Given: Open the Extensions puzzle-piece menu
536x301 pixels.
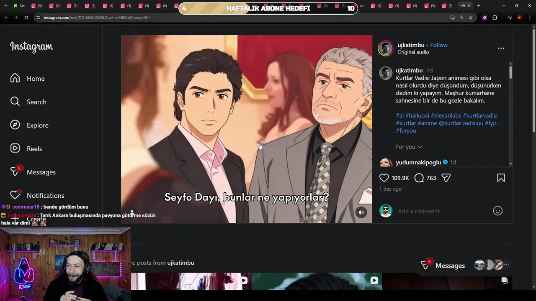Looking at the screenshot, I should (495, 18).
